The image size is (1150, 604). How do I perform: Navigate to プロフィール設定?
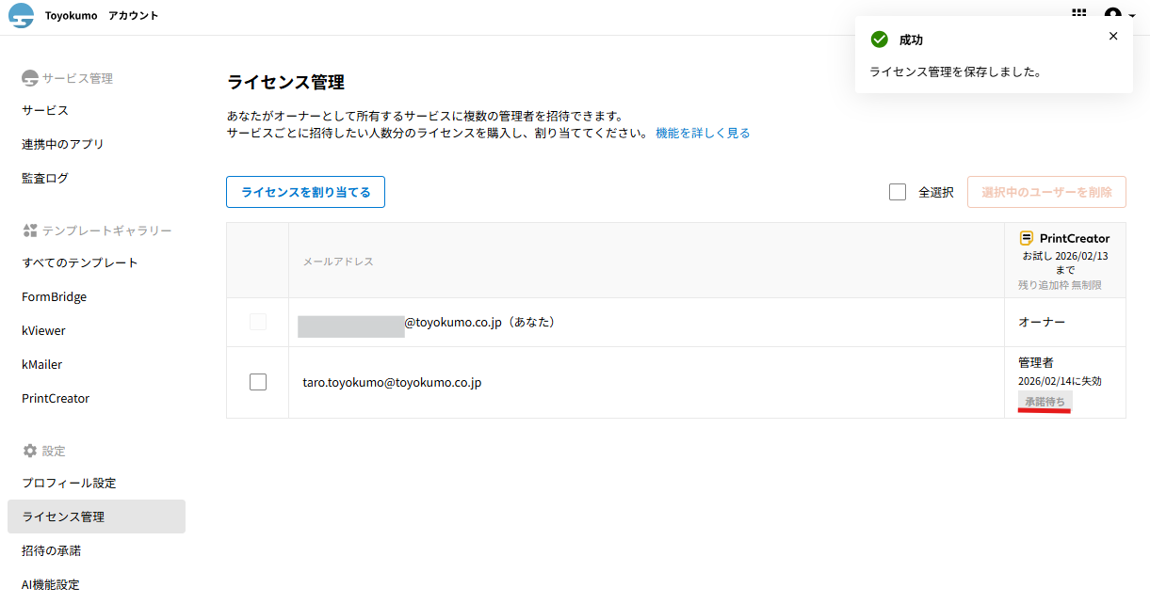pyautogui.click(x=69, y=483)
